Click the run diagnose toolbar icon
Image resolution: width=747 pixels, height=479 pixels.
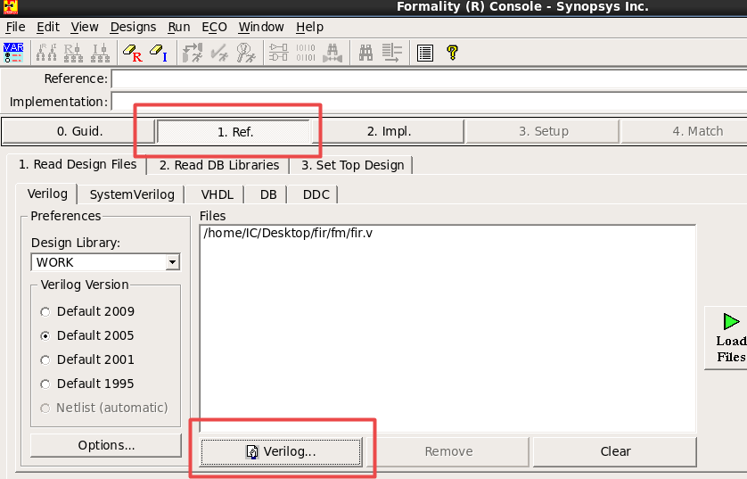[x=246, y=53]
